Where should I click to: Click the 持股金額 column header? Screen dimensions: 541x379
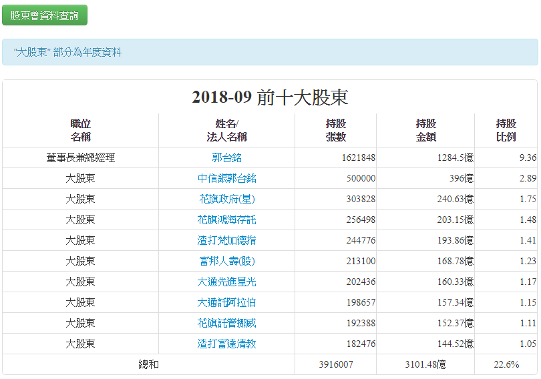(x=425, y=130)
